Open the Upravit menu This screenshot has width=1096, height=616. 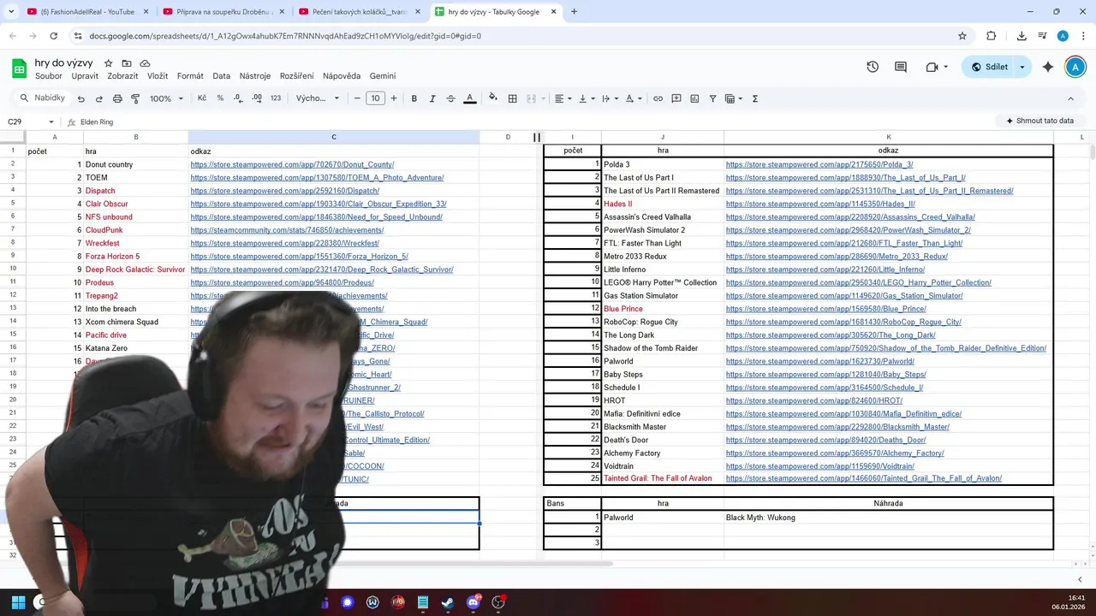85,76
